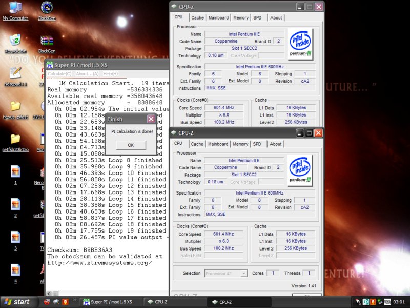The height and width of the screenshot is (308, 410).
Task: Switch to the Memory tab in front CPU-Z
Action: 240,144
